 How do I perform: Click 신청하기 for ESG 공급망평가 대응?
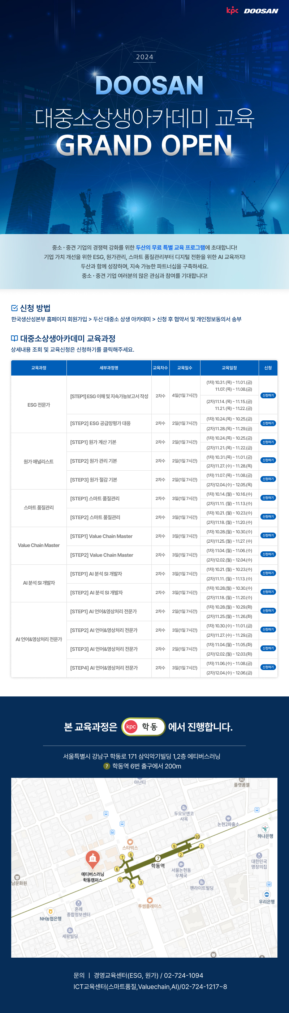[x=268, y=424]
